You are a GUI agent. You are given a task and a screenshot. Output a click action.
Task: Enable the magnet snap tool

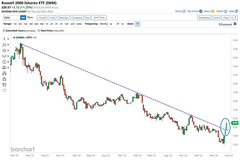click(5, 73)
